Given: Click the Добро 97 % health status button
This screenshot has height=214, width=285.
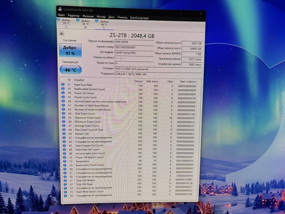Looking at the screenshot, I should pos(70,50).
